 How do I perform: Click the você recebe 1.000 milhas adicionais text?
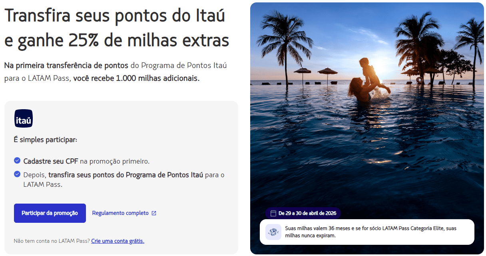[x=136, y=78]
